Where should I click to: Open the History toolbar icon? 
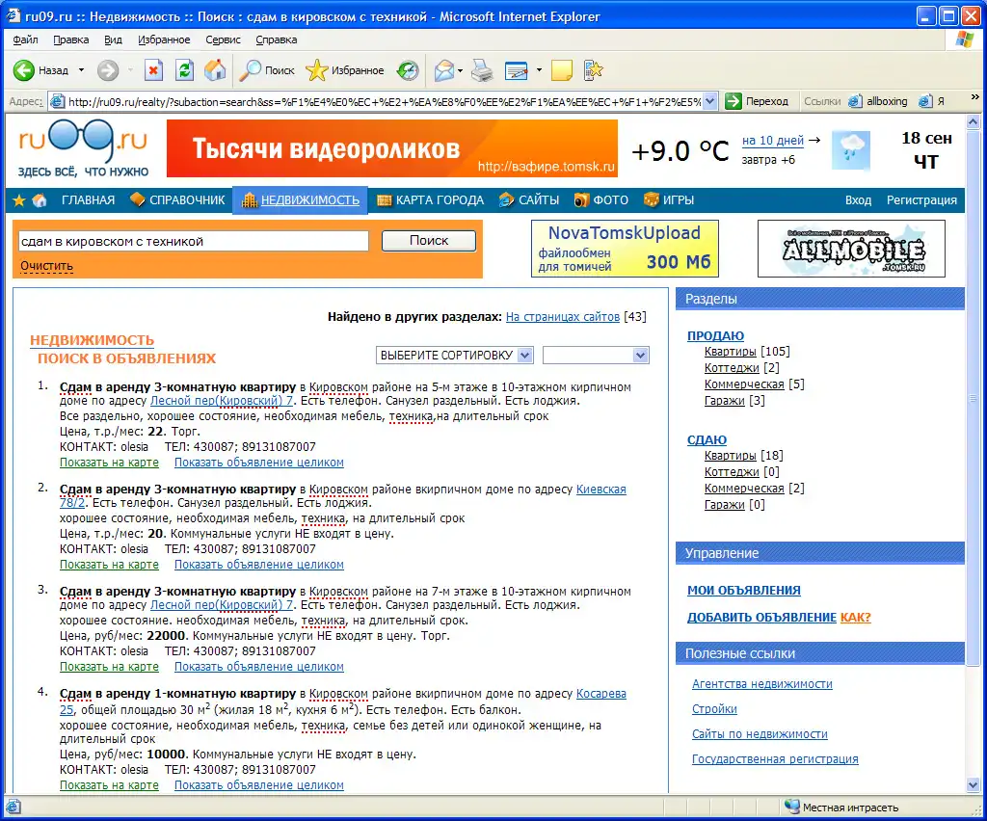tap(409, 70)
